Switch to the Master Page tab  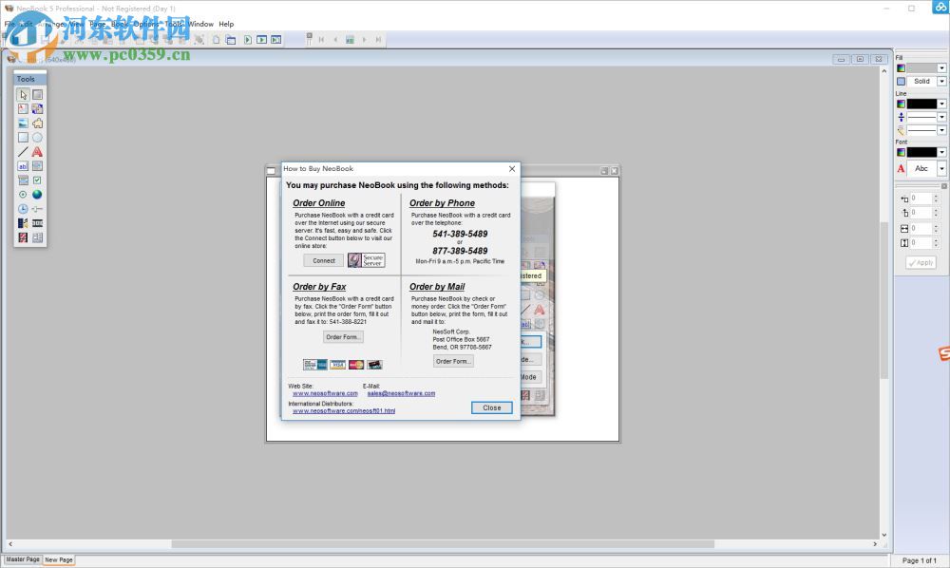(x=23, y=559)
